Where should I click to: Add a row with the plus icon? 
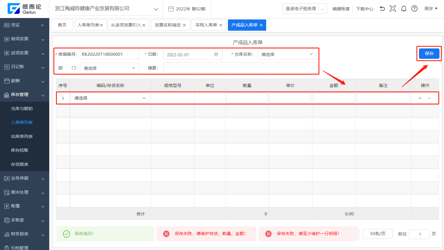[420, 98]
